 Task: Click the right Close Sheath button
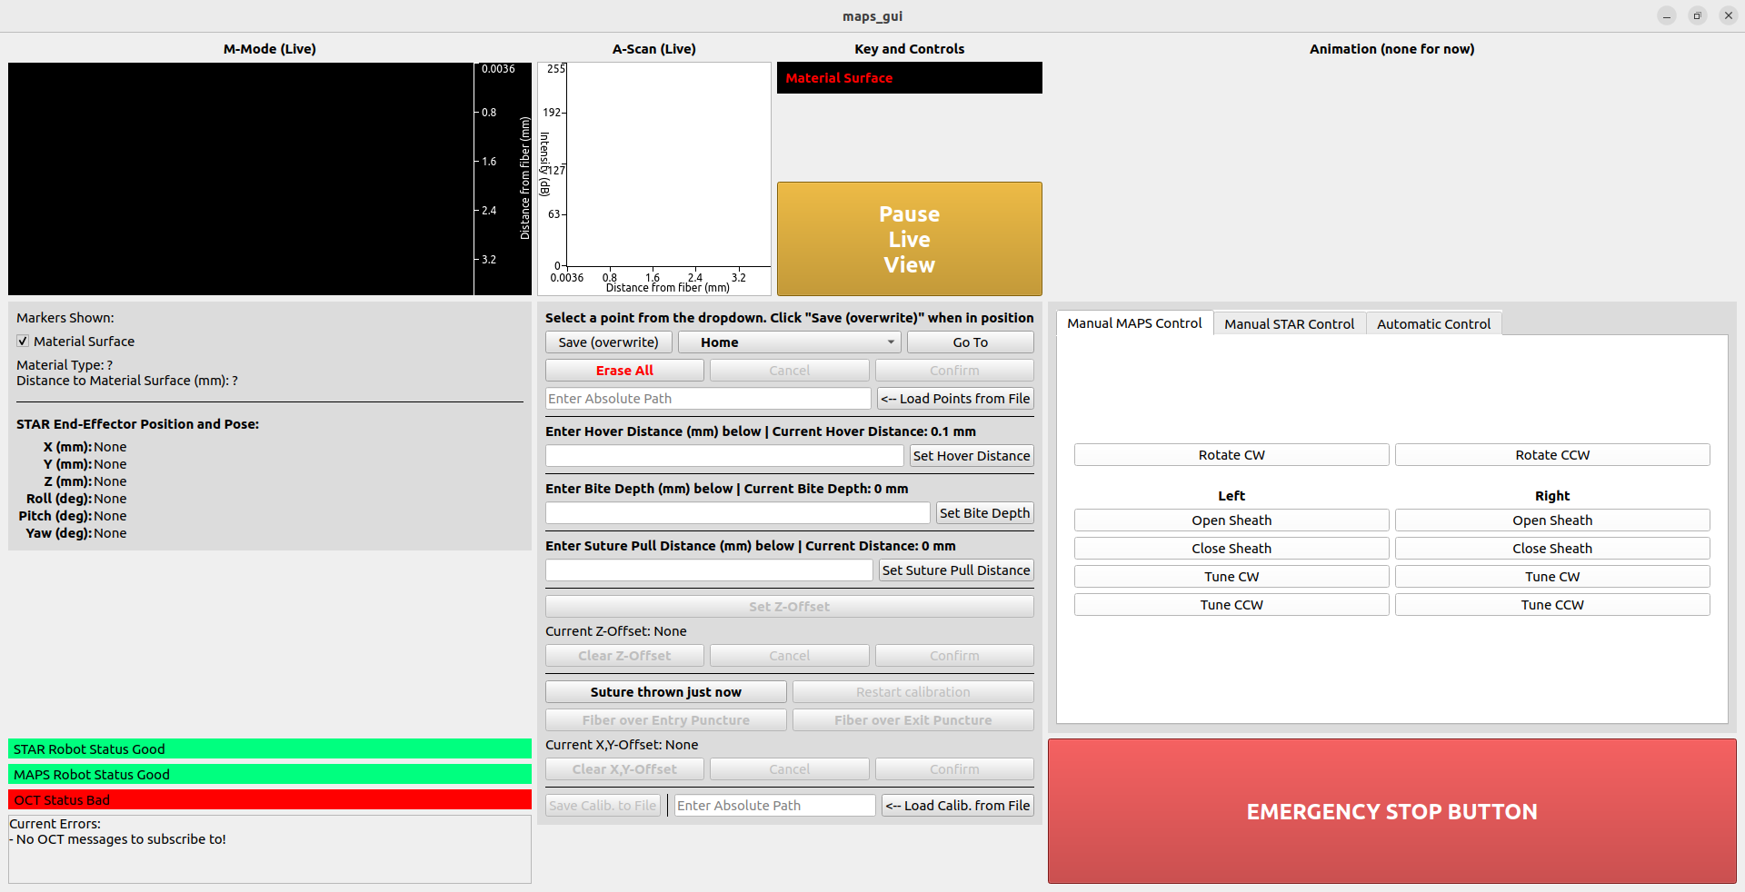pyautogui.click(x=1551, y=549)
